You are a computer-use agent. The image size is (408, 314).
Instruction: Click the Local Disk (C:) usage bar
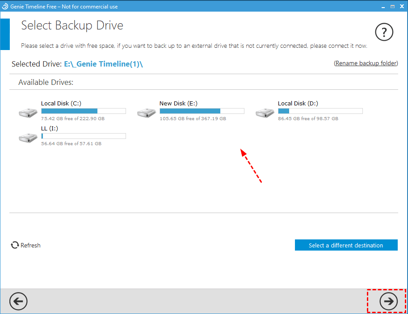point(83,111)
